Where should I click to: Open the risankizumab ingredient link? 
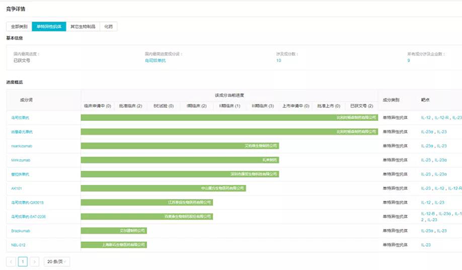(x=22, y=146)
